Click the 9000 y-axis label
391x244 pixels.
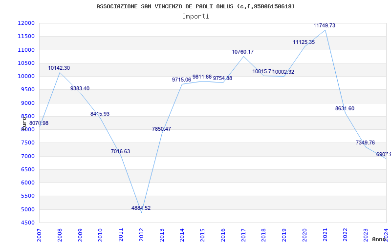click(27, 103)
